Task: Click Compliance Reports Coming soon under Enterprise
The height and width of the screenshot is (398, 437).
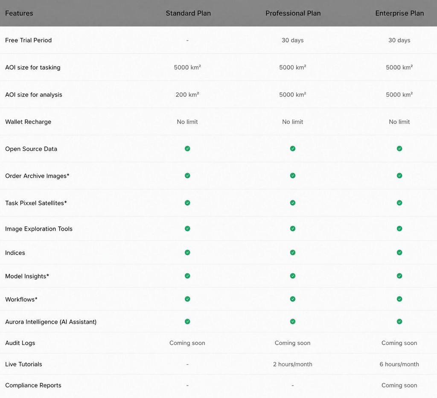Action: pyautogui.click(x=399, y=386)
